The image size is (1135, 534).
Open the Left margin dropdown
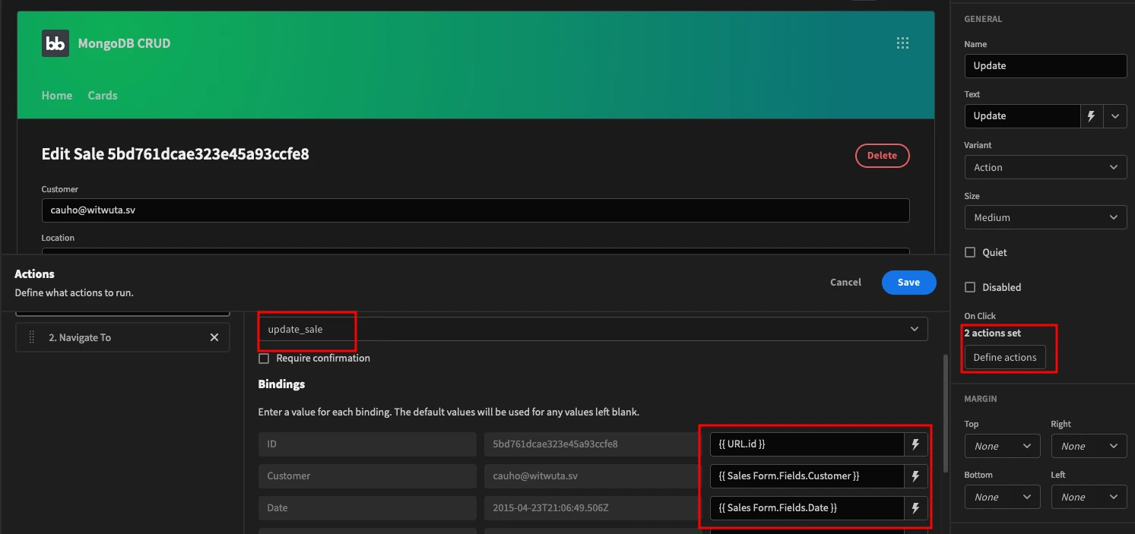click(x=1089, y=497)
